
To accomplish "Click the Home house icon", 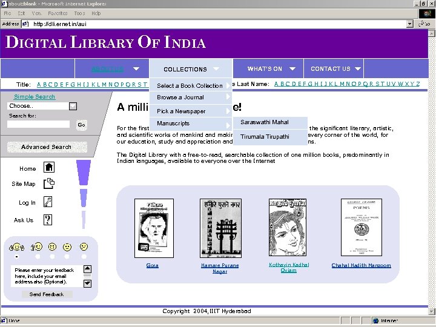I will pos(49,167).
